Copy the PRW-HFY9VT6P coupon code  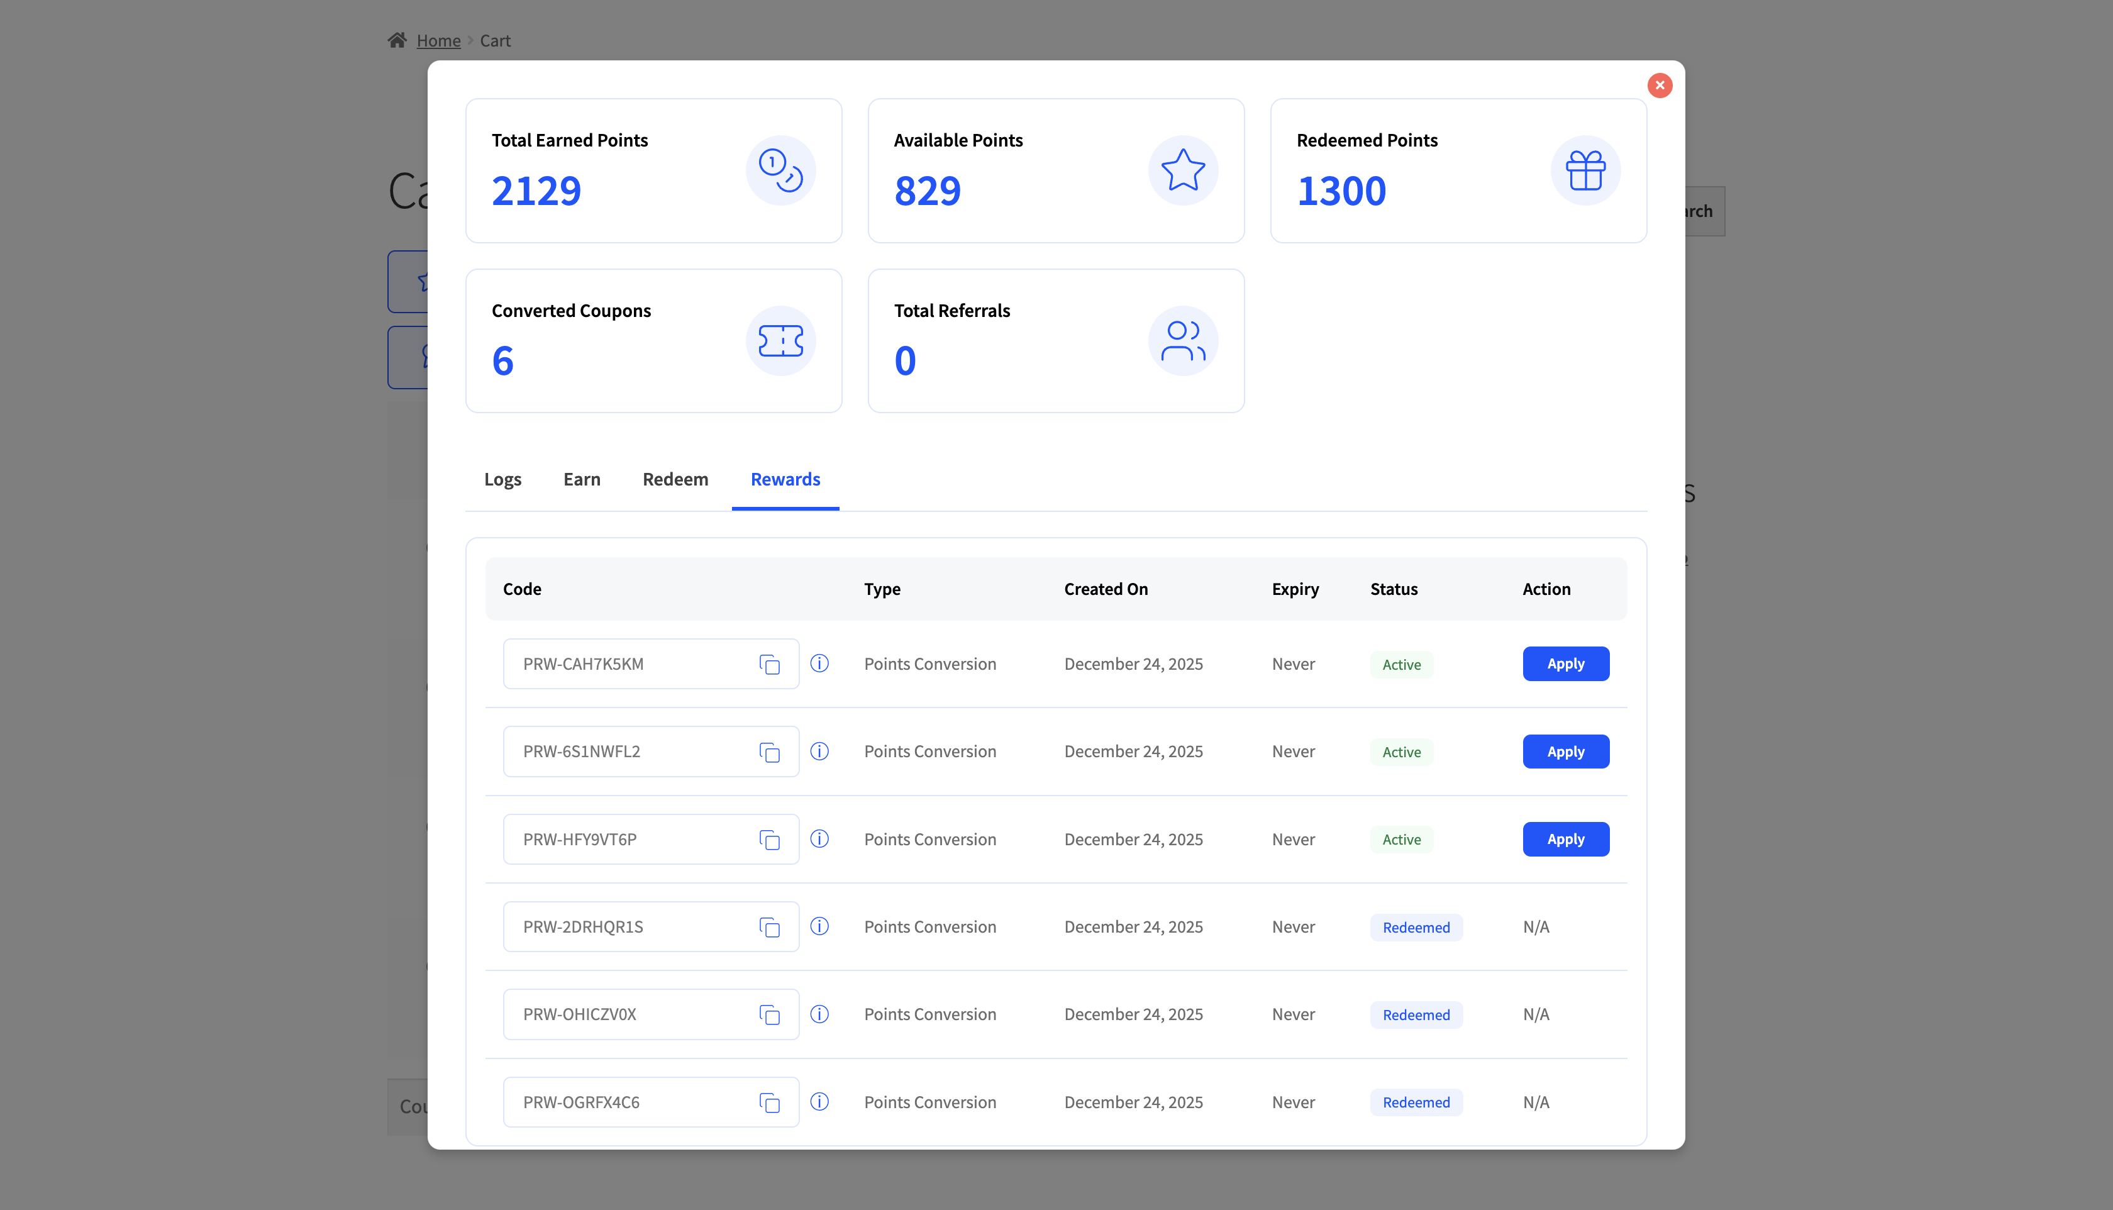tap(769, 840)
